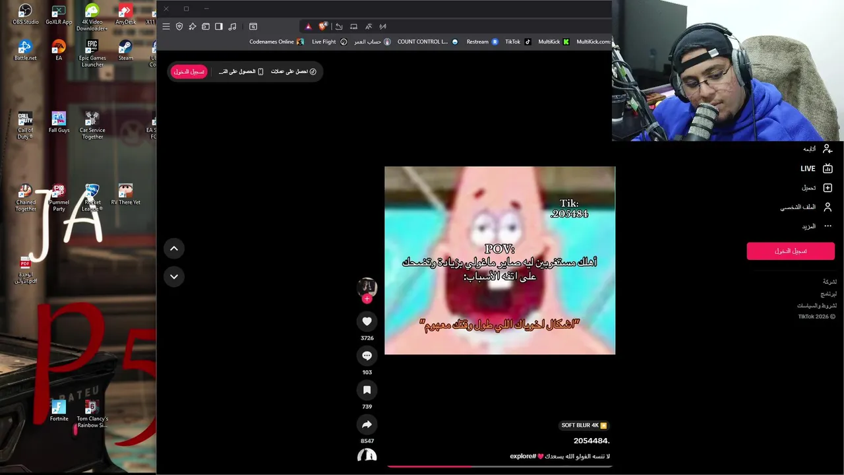
Task: Go to previous video with up chevron
Action: click(x=174, y=249)
